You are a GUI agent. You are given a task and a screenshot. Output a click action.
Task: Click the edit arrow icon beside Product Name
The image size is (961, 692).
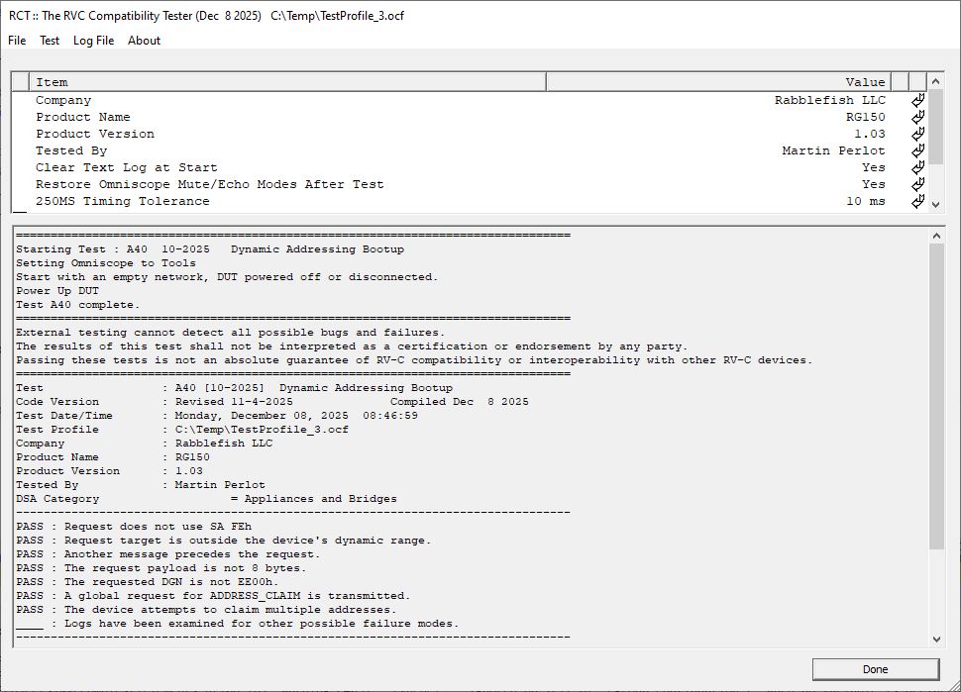tap(916, 117)
